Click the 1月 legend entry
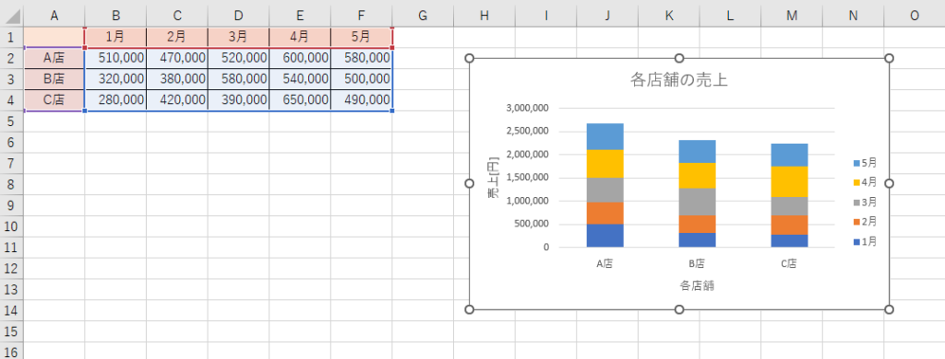The image size is (945, 359). click(865, 242)
